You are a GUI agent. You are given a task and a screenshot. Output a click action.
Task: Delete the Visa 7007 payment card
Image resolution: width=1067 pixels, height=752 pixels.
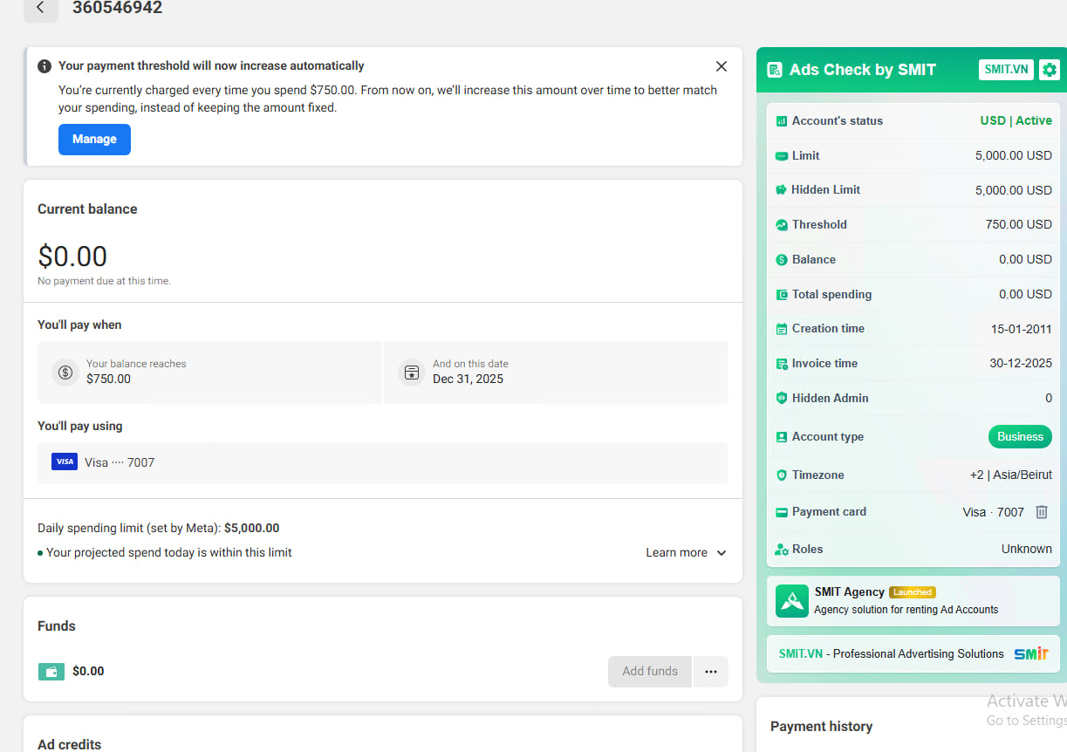click(x=1041, y=512)
